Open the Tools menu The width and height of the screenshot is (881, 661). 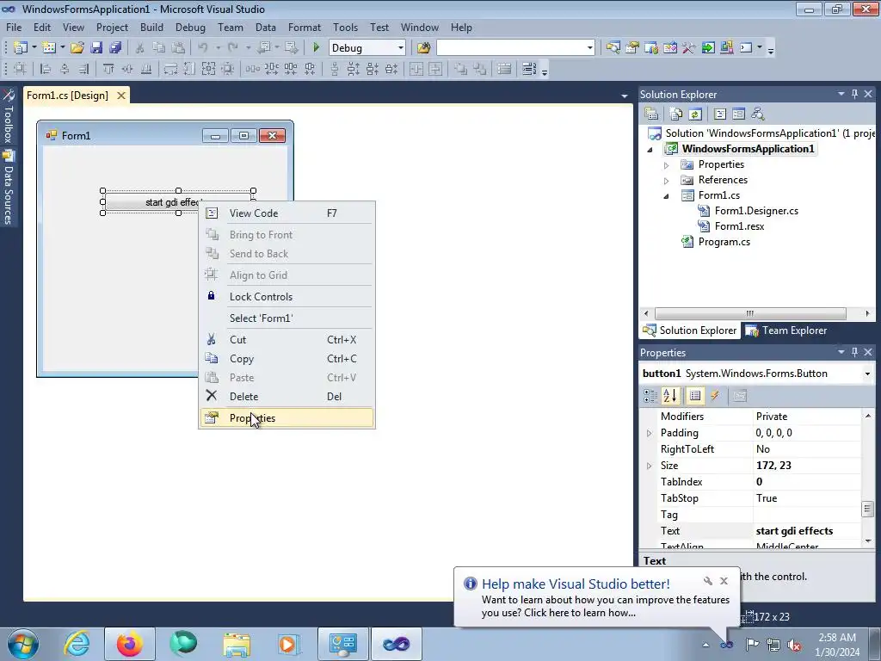345,27
